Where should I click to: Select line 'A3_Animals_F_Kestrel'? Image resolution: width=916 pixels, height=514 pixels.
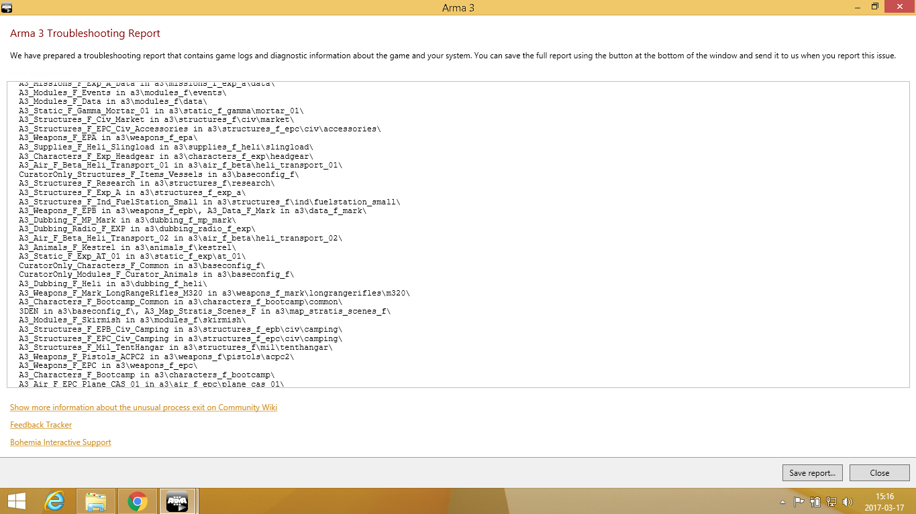[x=128, y=247]
